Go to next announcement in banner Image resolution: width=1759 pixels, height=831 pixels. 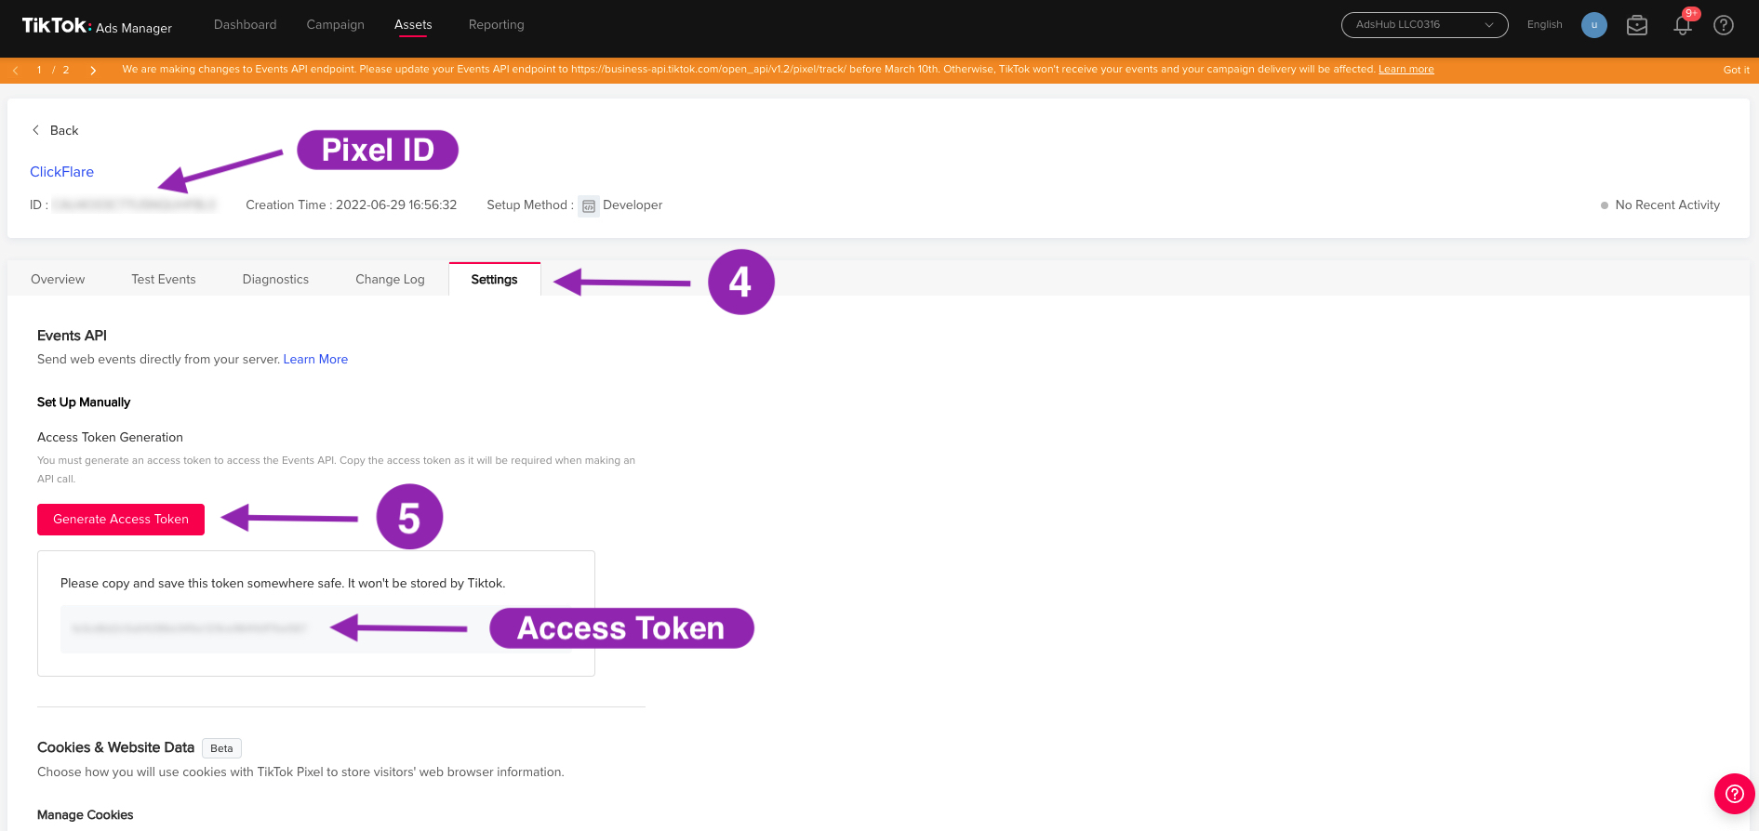coord(93,70)
